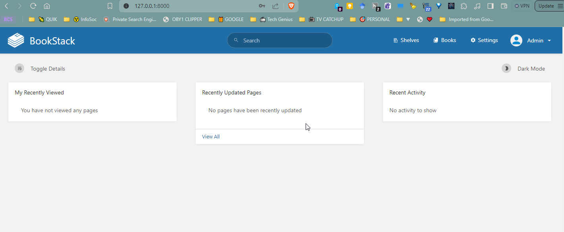
Task: Click the search magnifier icon
Action: click(x=236, y=40)
